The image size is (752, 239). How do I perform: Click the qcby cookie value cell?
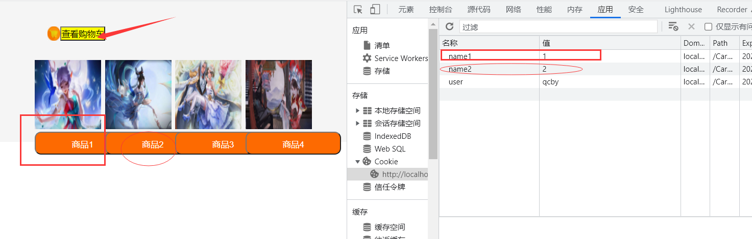point(610,81)
